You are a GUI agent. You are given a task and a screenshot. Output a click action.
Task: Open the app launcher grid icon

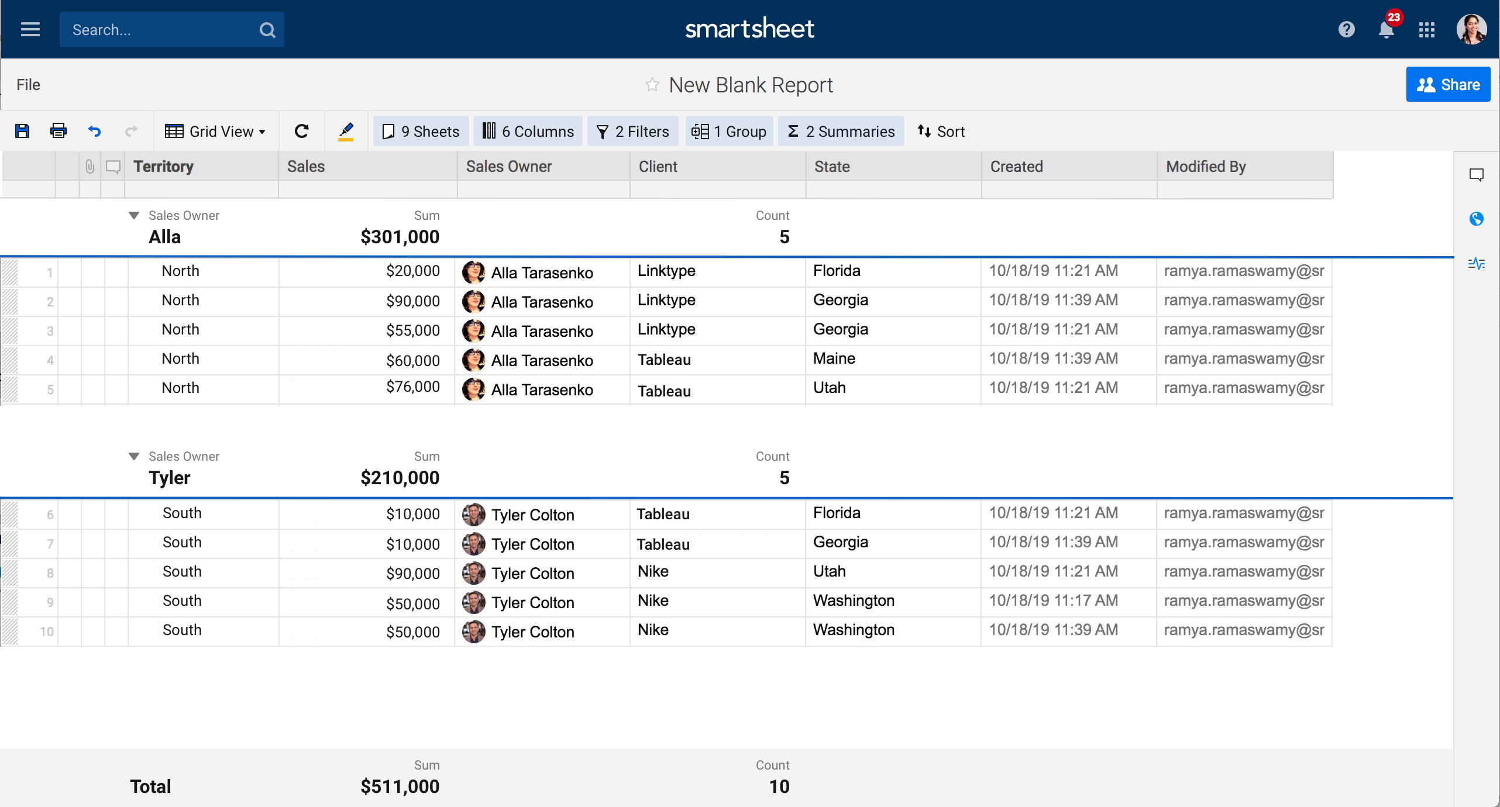(1426, 29)
